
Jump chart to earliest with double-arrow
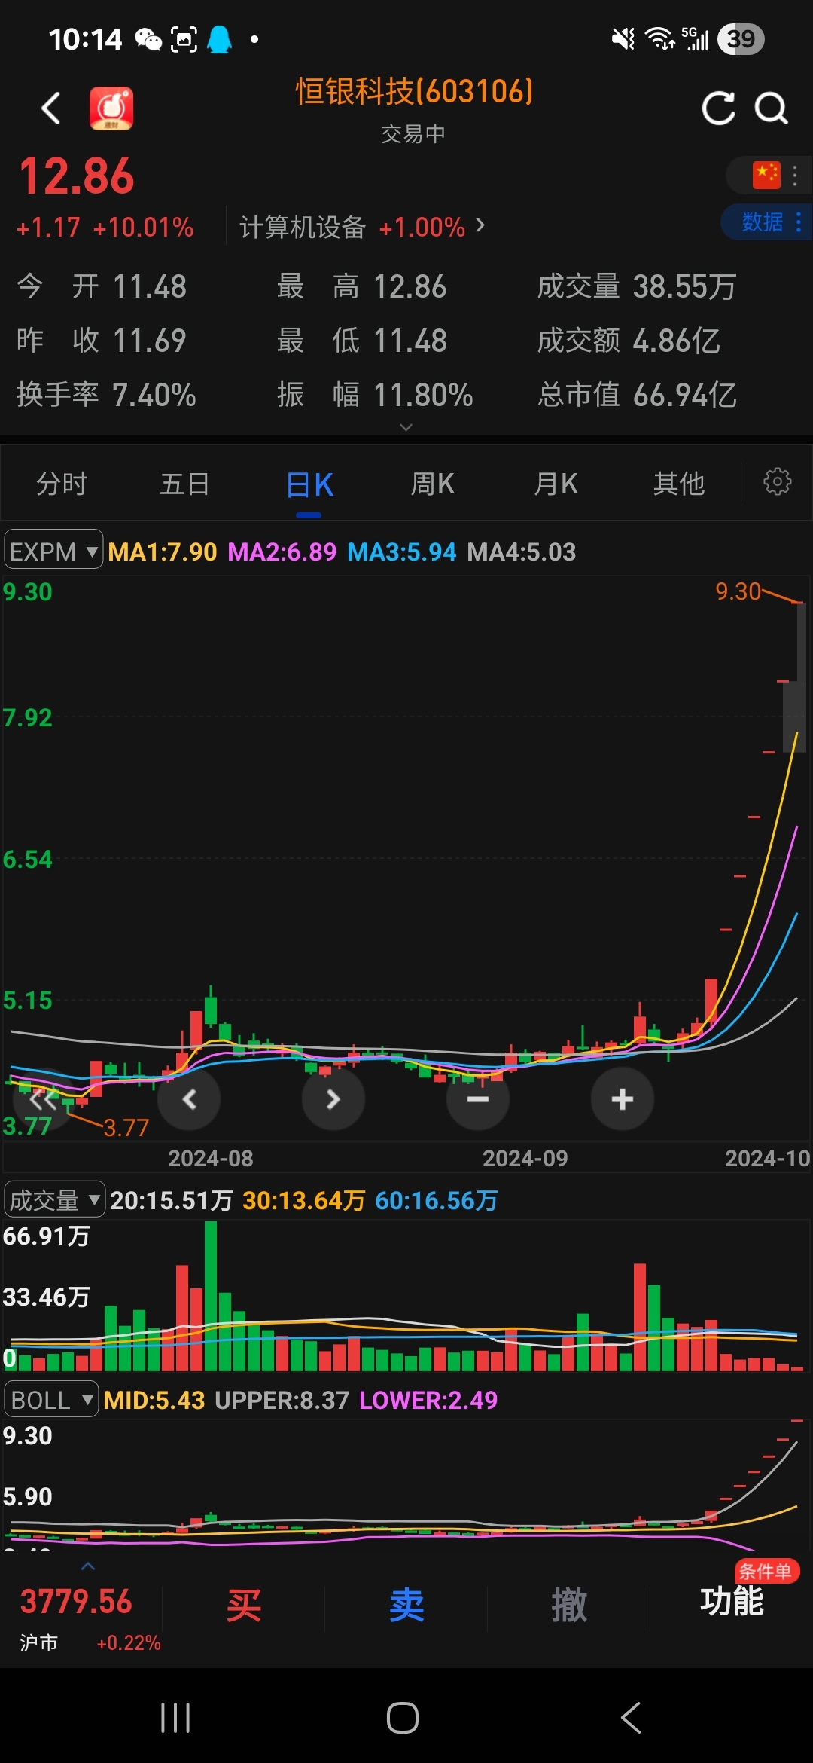pyautogui.click(x=43, y=1099)
